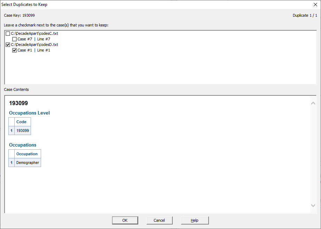Click the Cancel button
Viewport: 321px width, 229px height.
click(159, 220)
